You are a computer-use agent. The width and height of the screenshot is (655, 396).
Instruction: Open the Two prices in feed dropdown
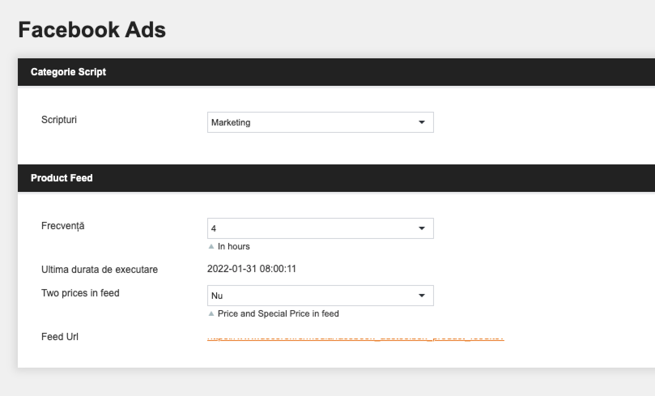click(320, 296)
